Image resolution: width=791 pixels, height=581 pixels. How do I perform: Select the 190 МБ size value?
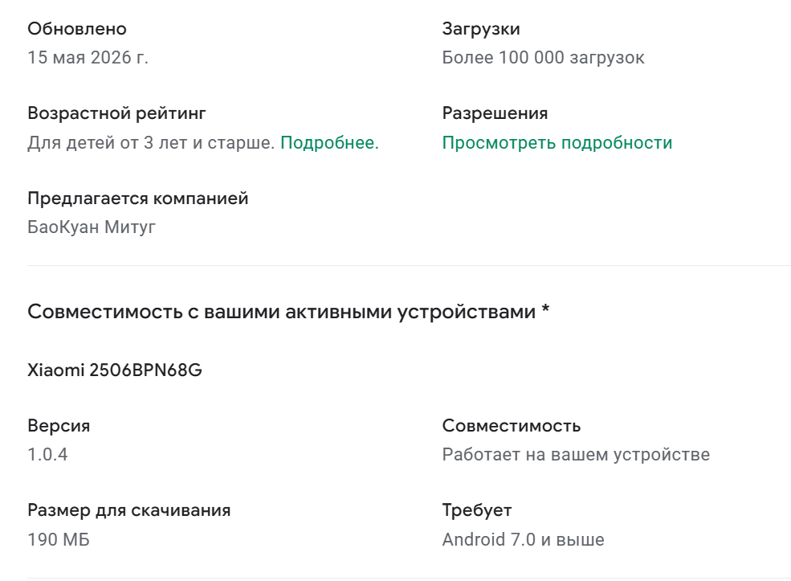point(59,539)
